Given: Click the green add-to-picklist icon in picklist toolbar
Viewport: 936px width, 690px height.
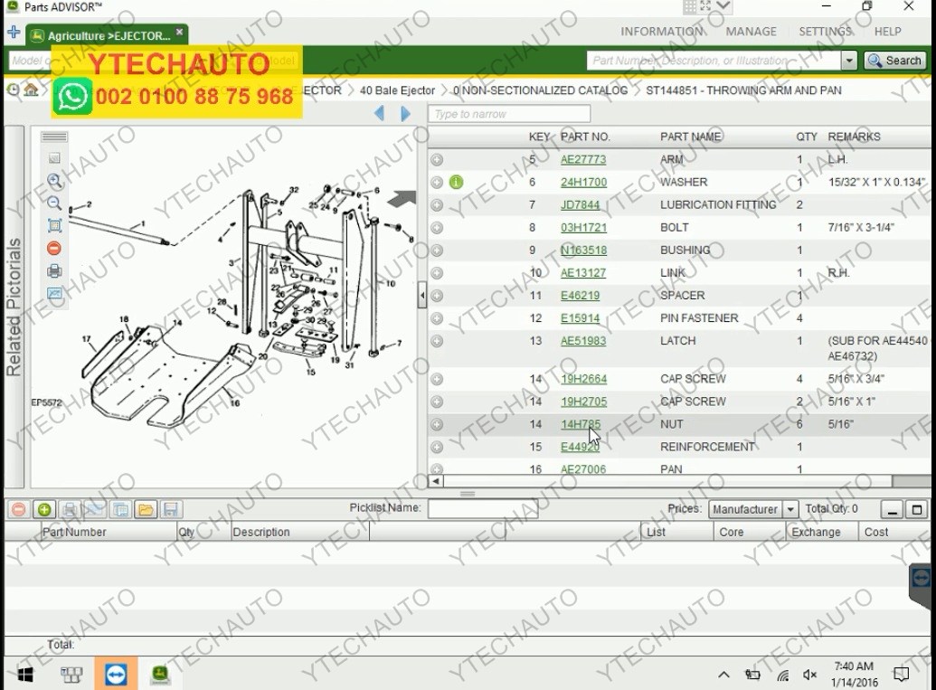Looking at the screenshot, I should 43,509.
